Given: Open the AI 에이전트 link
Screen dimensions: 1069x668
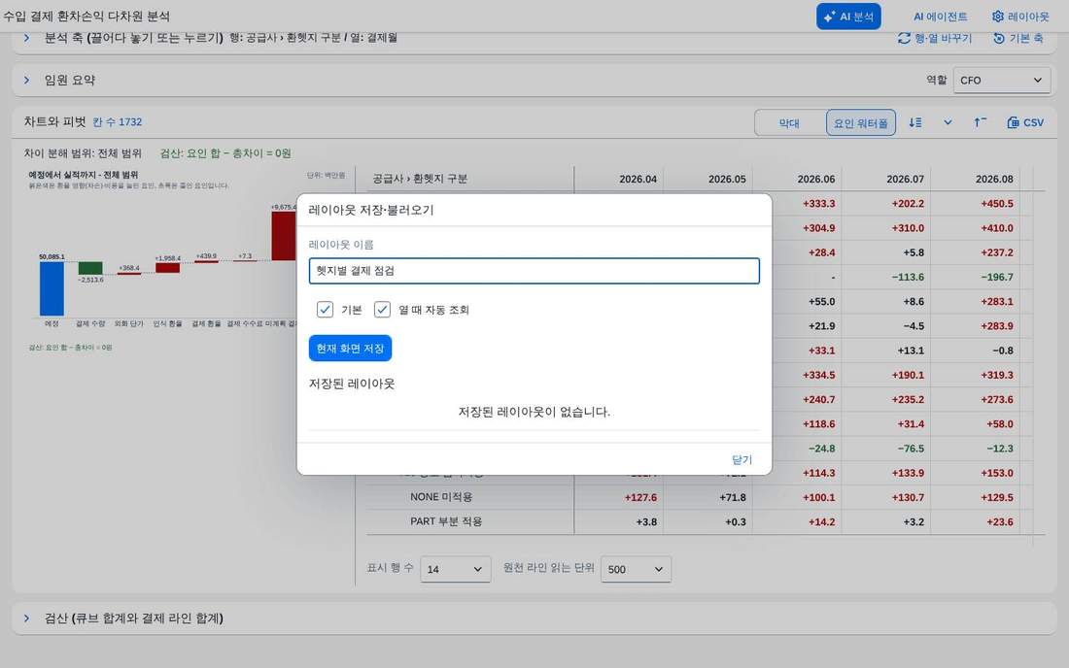Looking at the screenshot, I should [x=940, y=17].
